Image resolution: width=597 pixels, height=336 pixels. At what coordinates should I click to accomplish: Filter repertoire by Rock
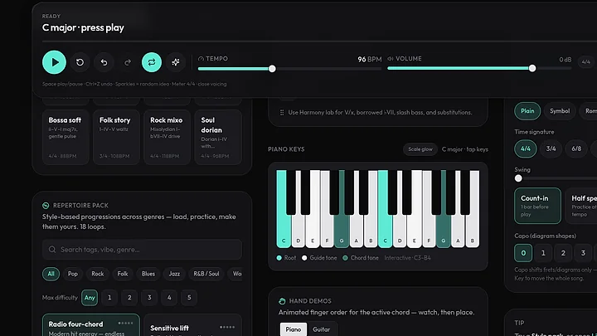pyautogui.click(x=98, y=274)
